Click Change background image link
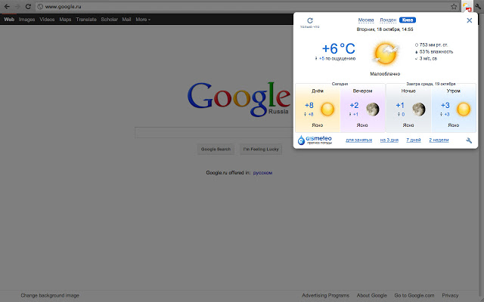484x302 pixels. [x=50, y=295]
